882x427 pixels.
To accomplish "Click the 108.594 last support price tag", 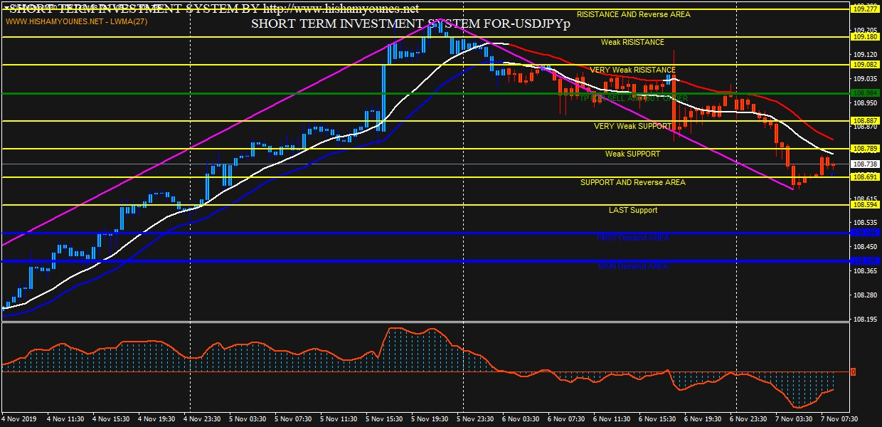I will (866, 205).
